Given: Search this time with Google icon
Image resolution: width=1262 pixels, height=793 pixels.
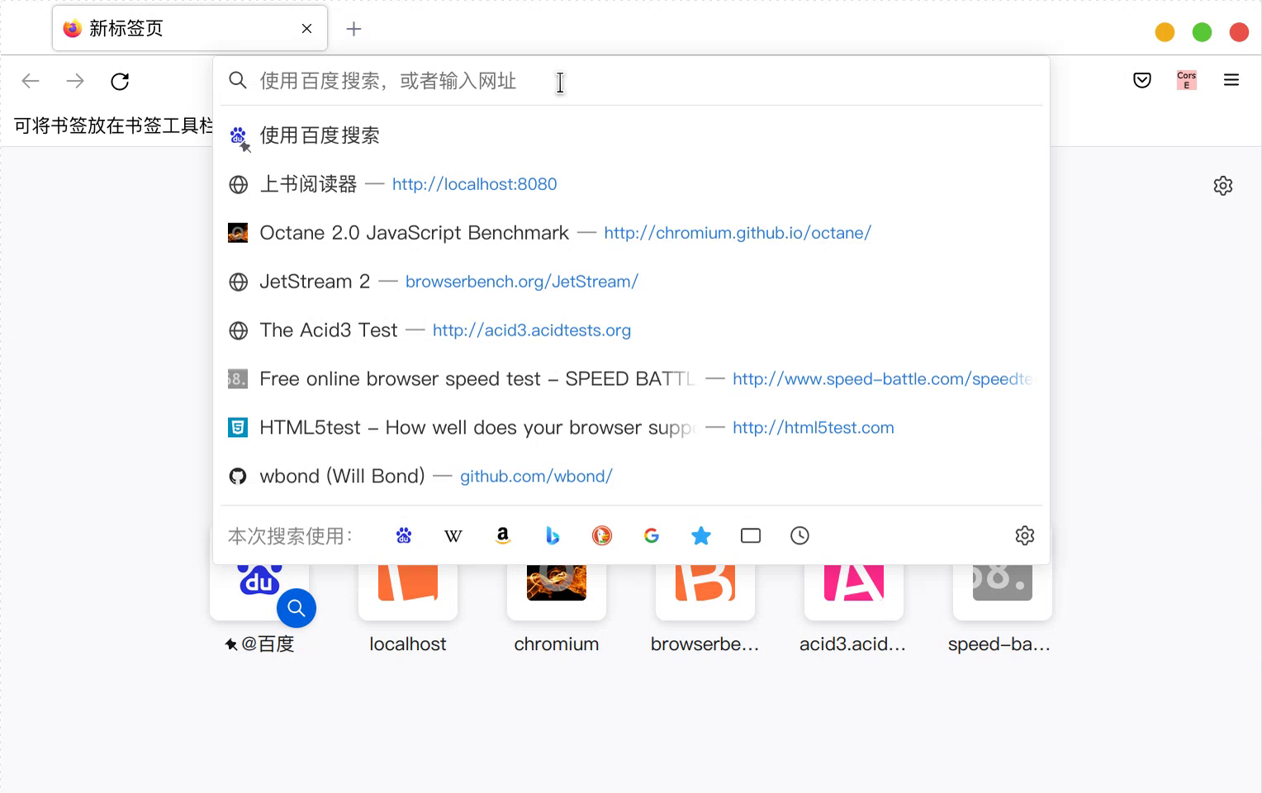Looking at the screenshot, I should 652,536.
